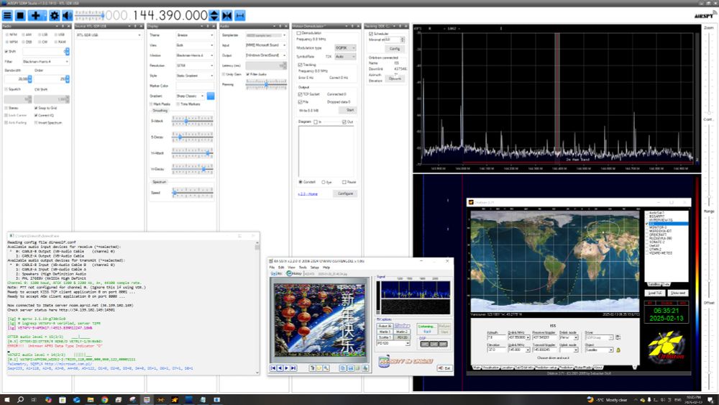The image size is (719, 405).
Task: Open the Filter type dropdown (Blackman-Harris 4)
Action: coord(45,61)
